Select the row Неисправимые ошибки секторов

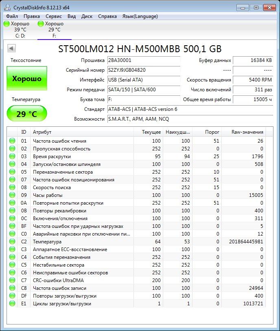tap(136, 273)
